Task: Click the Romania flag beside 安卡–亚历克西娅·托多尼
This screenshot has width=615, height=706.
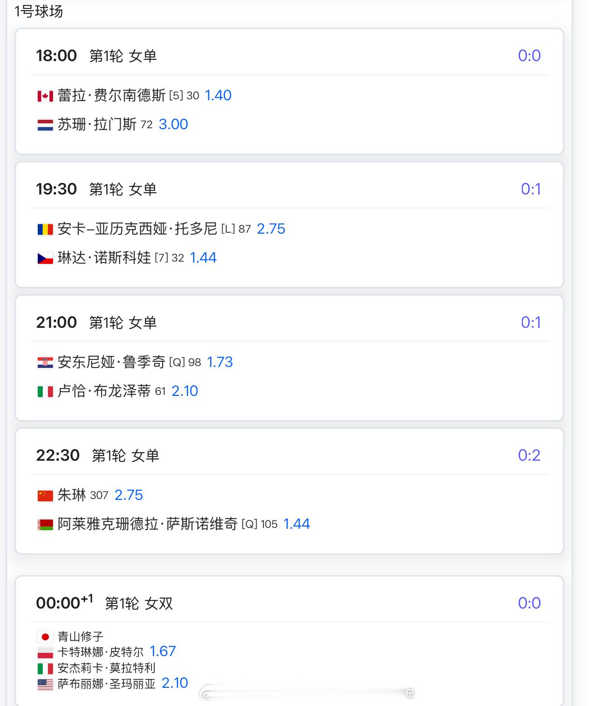Action: pyautogui.click(x=45, y=229)
